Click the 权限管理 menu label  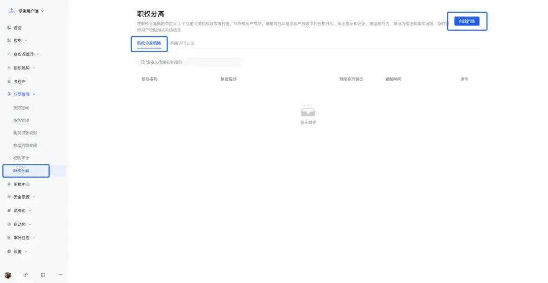click(22, 94)
